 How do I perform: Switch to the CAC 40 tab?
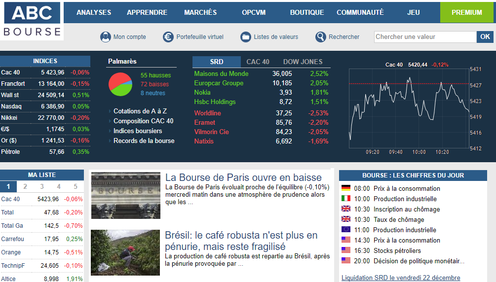pyautogui.click(x=258, y=62)
